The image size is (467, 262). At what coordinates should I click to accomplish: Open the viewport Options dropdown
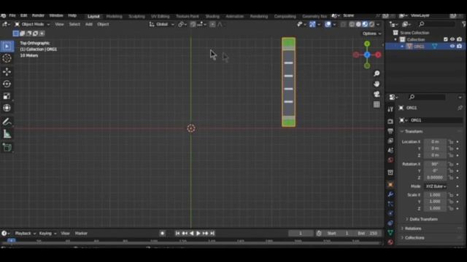pyautogui.click(x=371, y=33)
